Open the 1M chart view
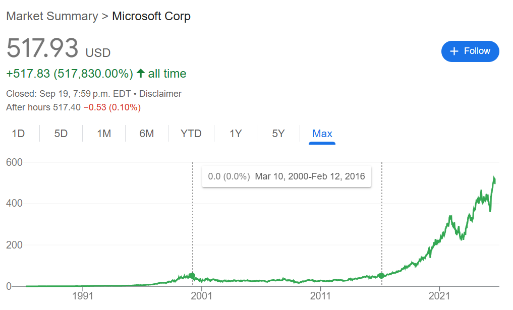 [103, 133]
